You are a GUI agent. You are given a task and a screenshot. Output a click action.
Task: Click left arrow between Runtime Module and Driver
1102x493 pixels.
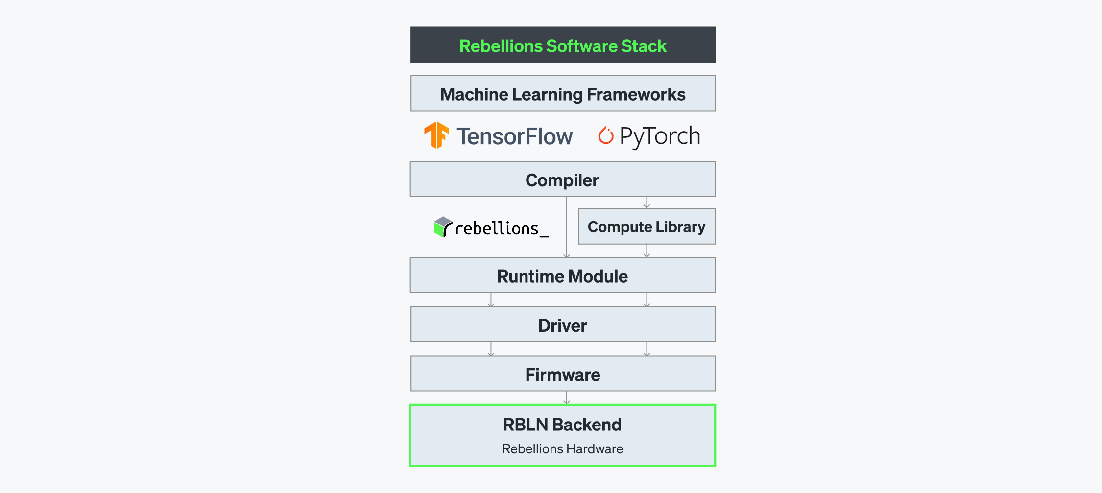[x=491, y=300]
